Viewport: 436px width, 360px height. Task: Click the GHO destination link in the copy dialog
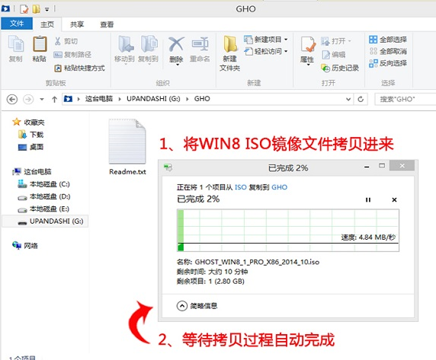tap(280, 187)
